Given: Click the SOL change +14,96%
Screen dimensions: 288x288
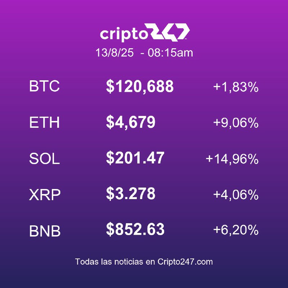Looking at the screenshot, I should (x=232, y=159).
